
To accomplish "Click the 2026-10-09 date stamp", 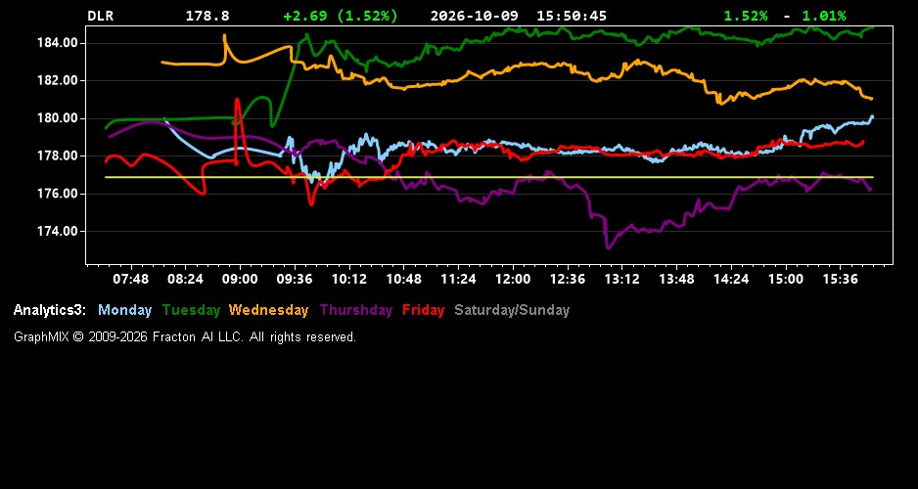I will pyautogui.click(x=475, y=17).
